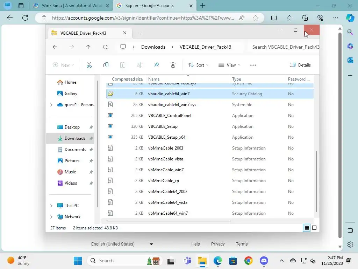Image resolution: width=358 pixels, height=269 pixels.
Task: Sort by the Type column header
Action: point(257,79)
